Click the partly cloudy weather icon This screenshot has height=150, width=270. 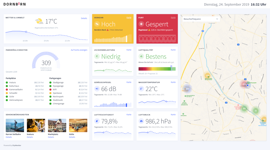[x=39, y=21]
